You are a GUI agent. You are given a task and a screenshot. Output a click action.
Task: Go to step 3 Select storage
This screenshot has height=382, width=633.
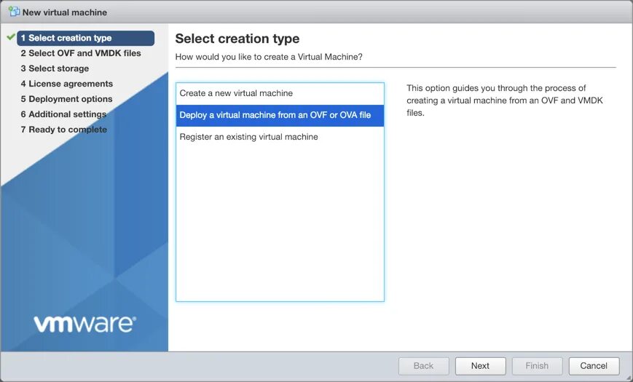pyautogui.click(x=55, y=68)
